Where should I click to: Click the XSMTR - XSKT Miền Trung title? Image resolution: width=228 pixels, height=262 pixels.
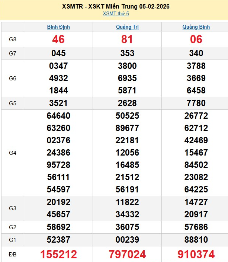coord(116,7)
